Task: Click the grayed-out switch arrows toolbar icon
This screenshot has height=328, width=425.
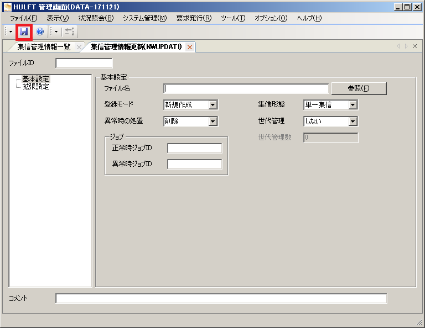Action: pyautogui.click(x=69, y=32)
